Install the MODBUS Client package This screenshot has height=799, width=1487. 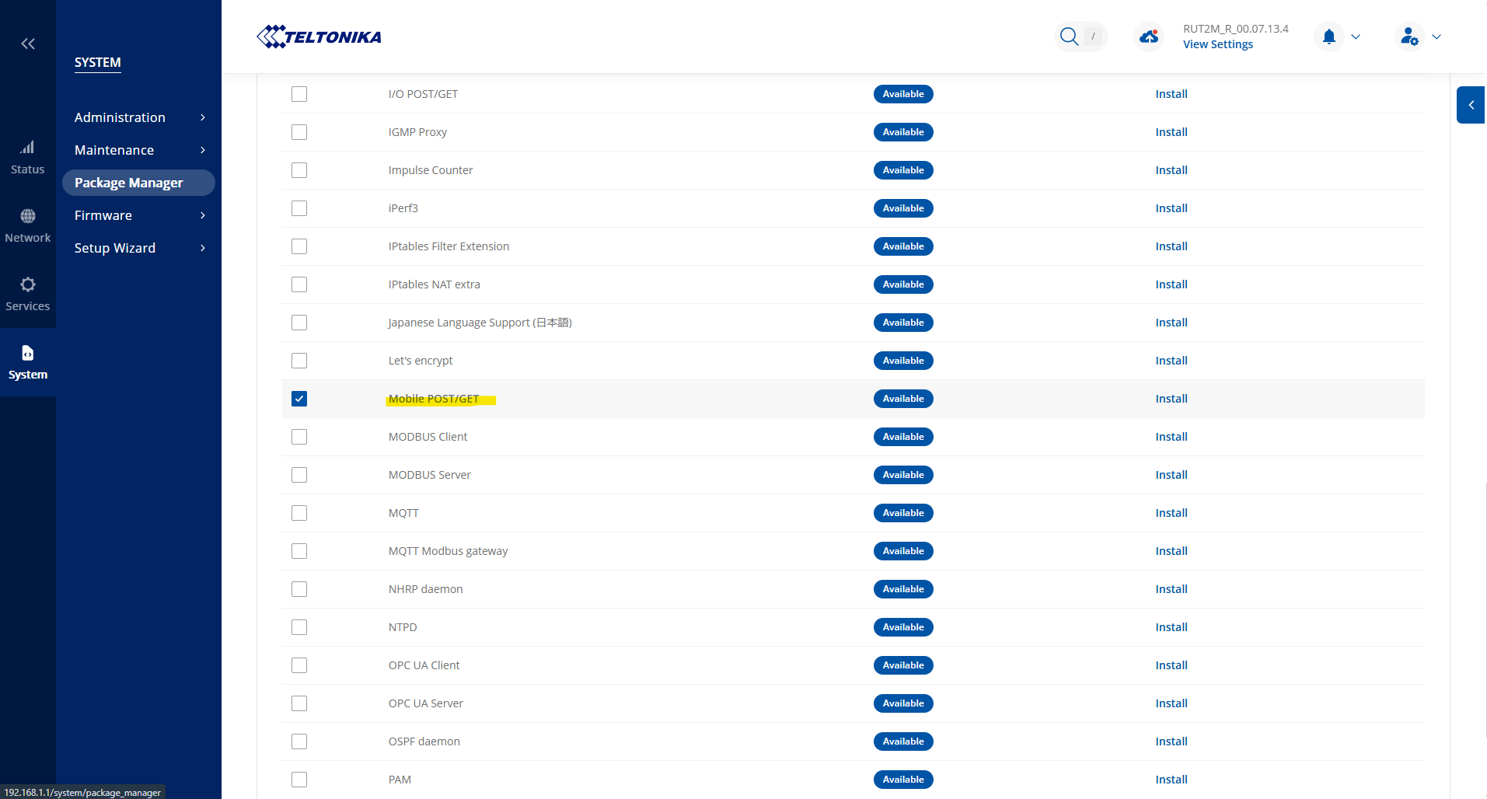click(1171, 437)
